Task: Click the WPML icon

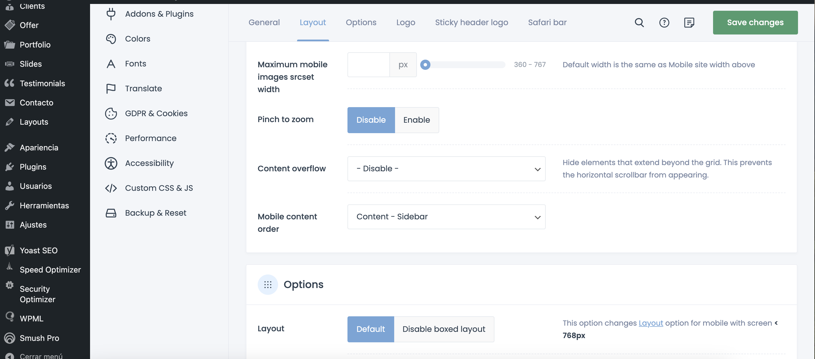Action: [x=10, y=317]
